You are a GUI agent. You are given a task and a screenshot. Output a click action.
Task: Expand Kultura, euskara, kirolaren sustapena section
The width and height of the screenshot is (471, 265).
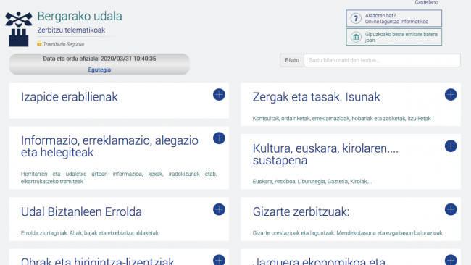(x=451, y=146)
